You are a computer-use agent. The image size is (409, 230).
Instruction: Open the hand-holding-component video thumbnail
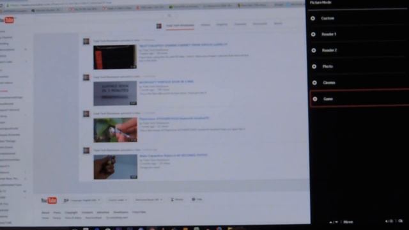116,167
